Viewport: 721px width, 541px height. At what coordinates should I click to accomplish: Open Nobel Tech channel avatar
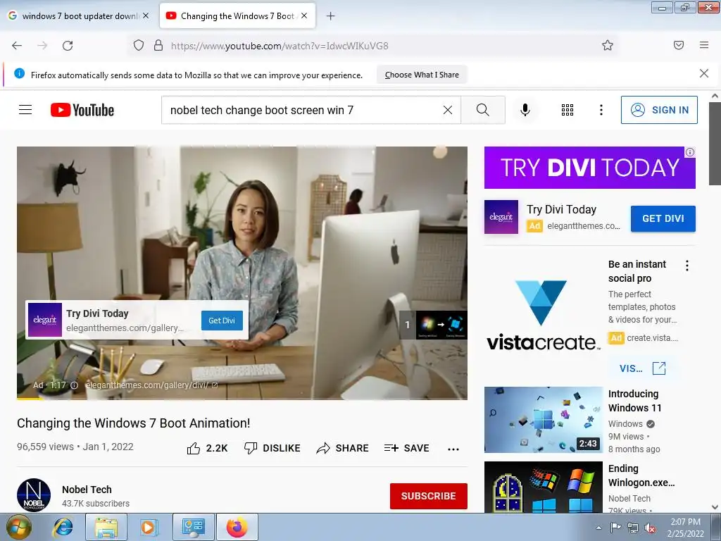point(34,495)
